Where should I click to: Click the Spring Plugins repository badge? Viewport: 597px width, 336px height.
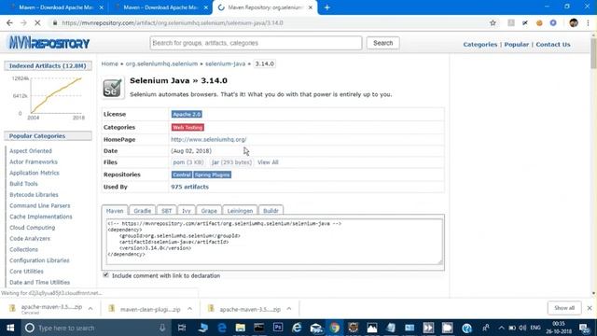[x=213, y=175]
